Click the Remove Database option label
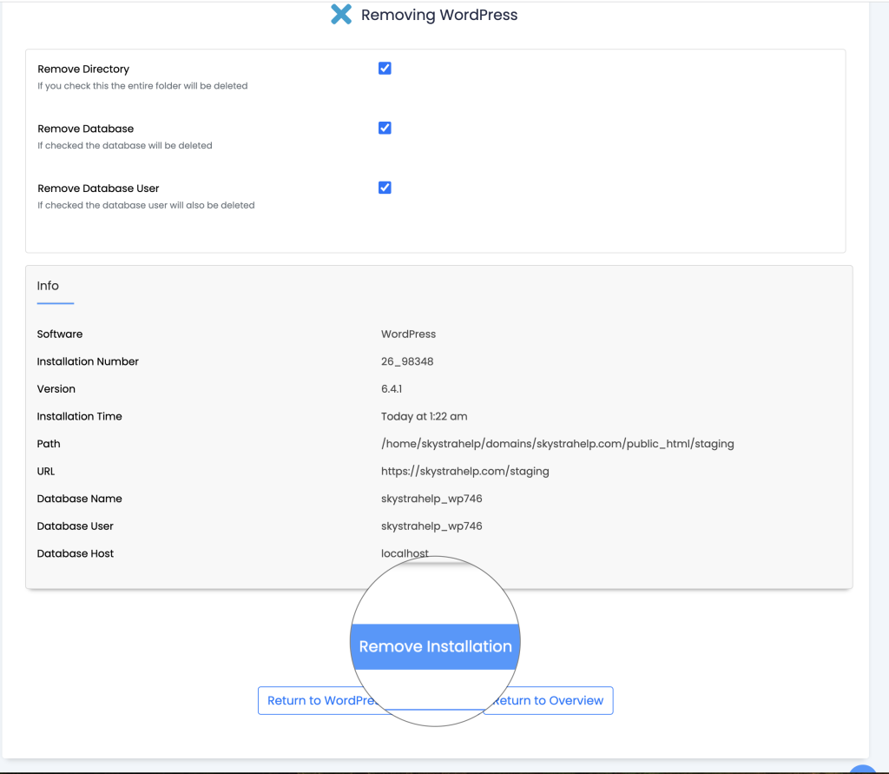Image resolution: width=889 pixels, height=774 pixels. 85,129
